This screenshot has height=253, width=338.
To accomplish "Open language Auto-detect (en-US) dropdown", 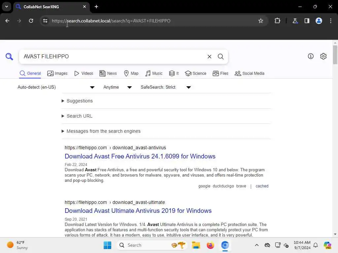I will tap(56, 87).
